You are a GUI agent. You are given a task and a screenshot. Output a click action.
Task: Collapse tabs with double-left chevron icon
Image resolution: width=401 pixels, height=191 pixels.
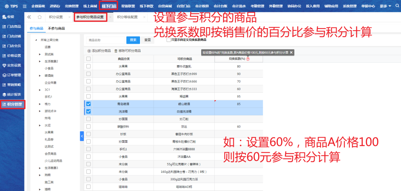(29, 17)
